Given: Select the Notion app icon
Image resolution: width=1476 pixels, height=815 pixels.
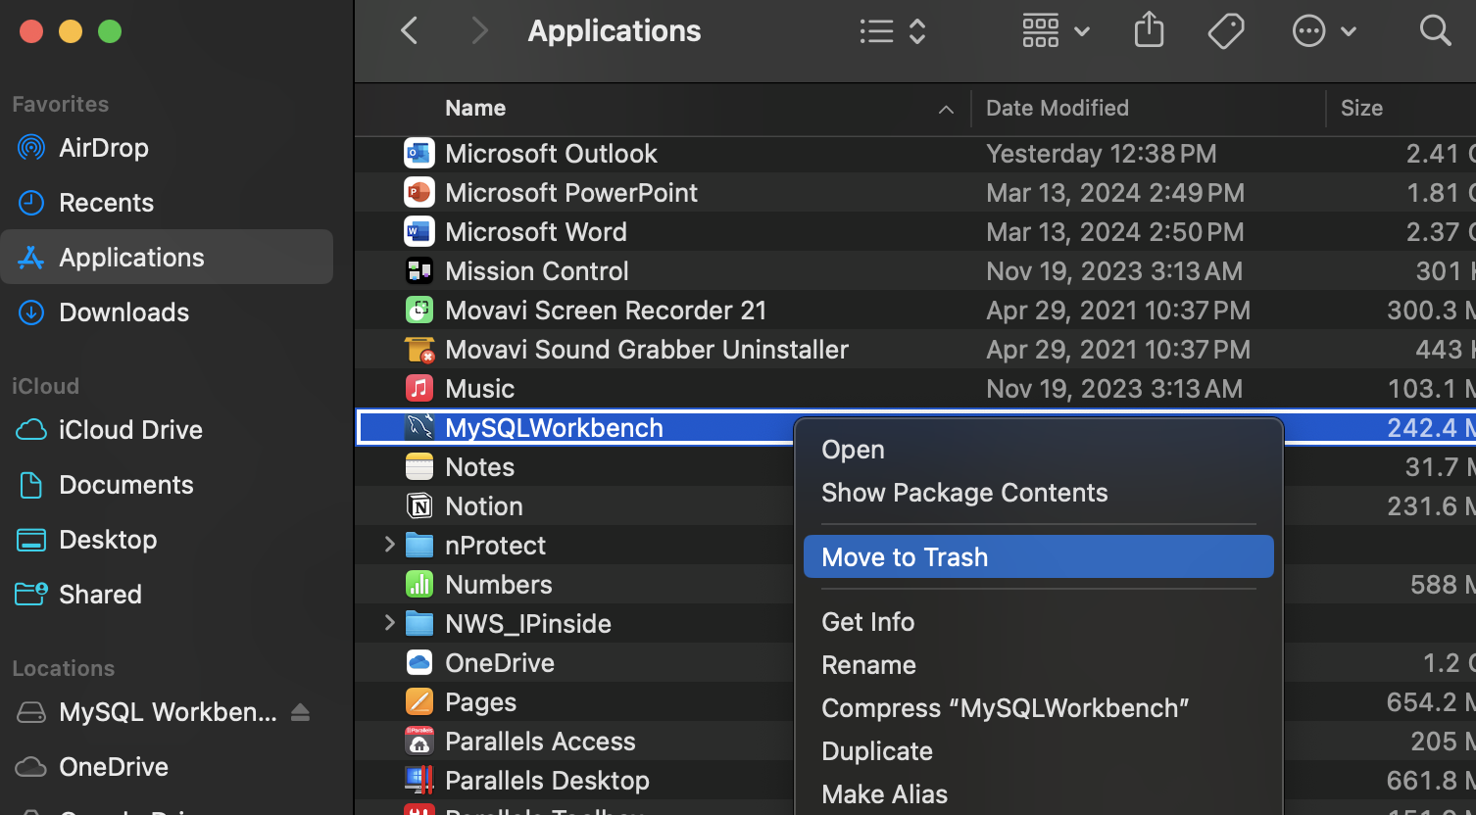Looking at the screenshot, I should coord(419,506).
